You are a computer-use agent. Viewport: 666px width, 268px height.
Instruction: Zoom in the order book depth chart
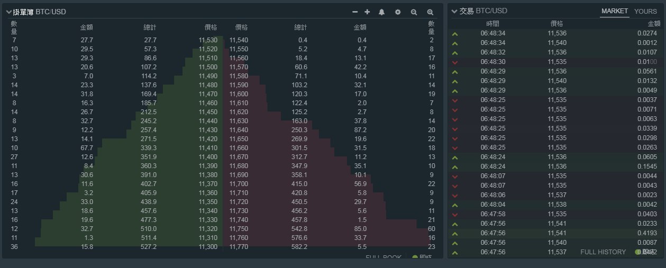pyautogui.click(x=430, y=12)
